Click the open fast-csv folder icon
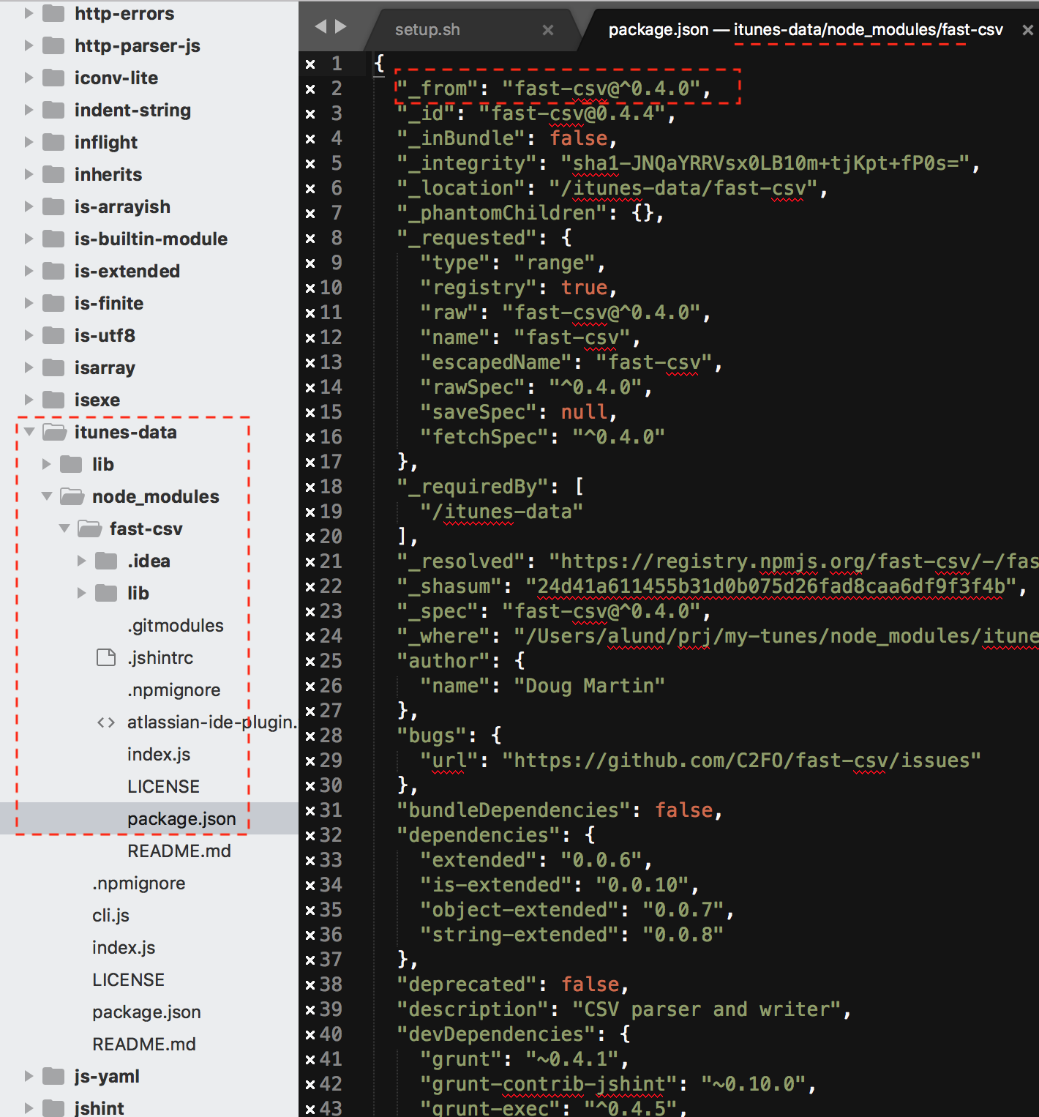The image size is (1039, 1117). [89, 528]
